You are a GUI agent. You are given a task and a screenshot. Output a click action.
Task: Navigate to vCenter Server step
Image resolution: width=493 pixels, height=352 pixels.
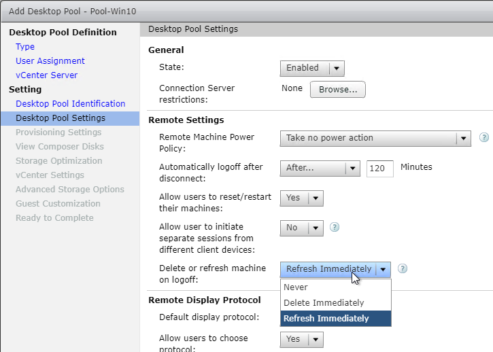[x=46, y=75]
